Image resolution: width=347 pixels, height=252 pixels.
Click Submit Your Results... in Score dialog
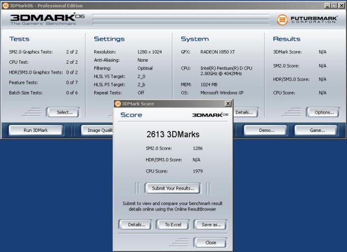pyautogui.click(x=173, y=188)
